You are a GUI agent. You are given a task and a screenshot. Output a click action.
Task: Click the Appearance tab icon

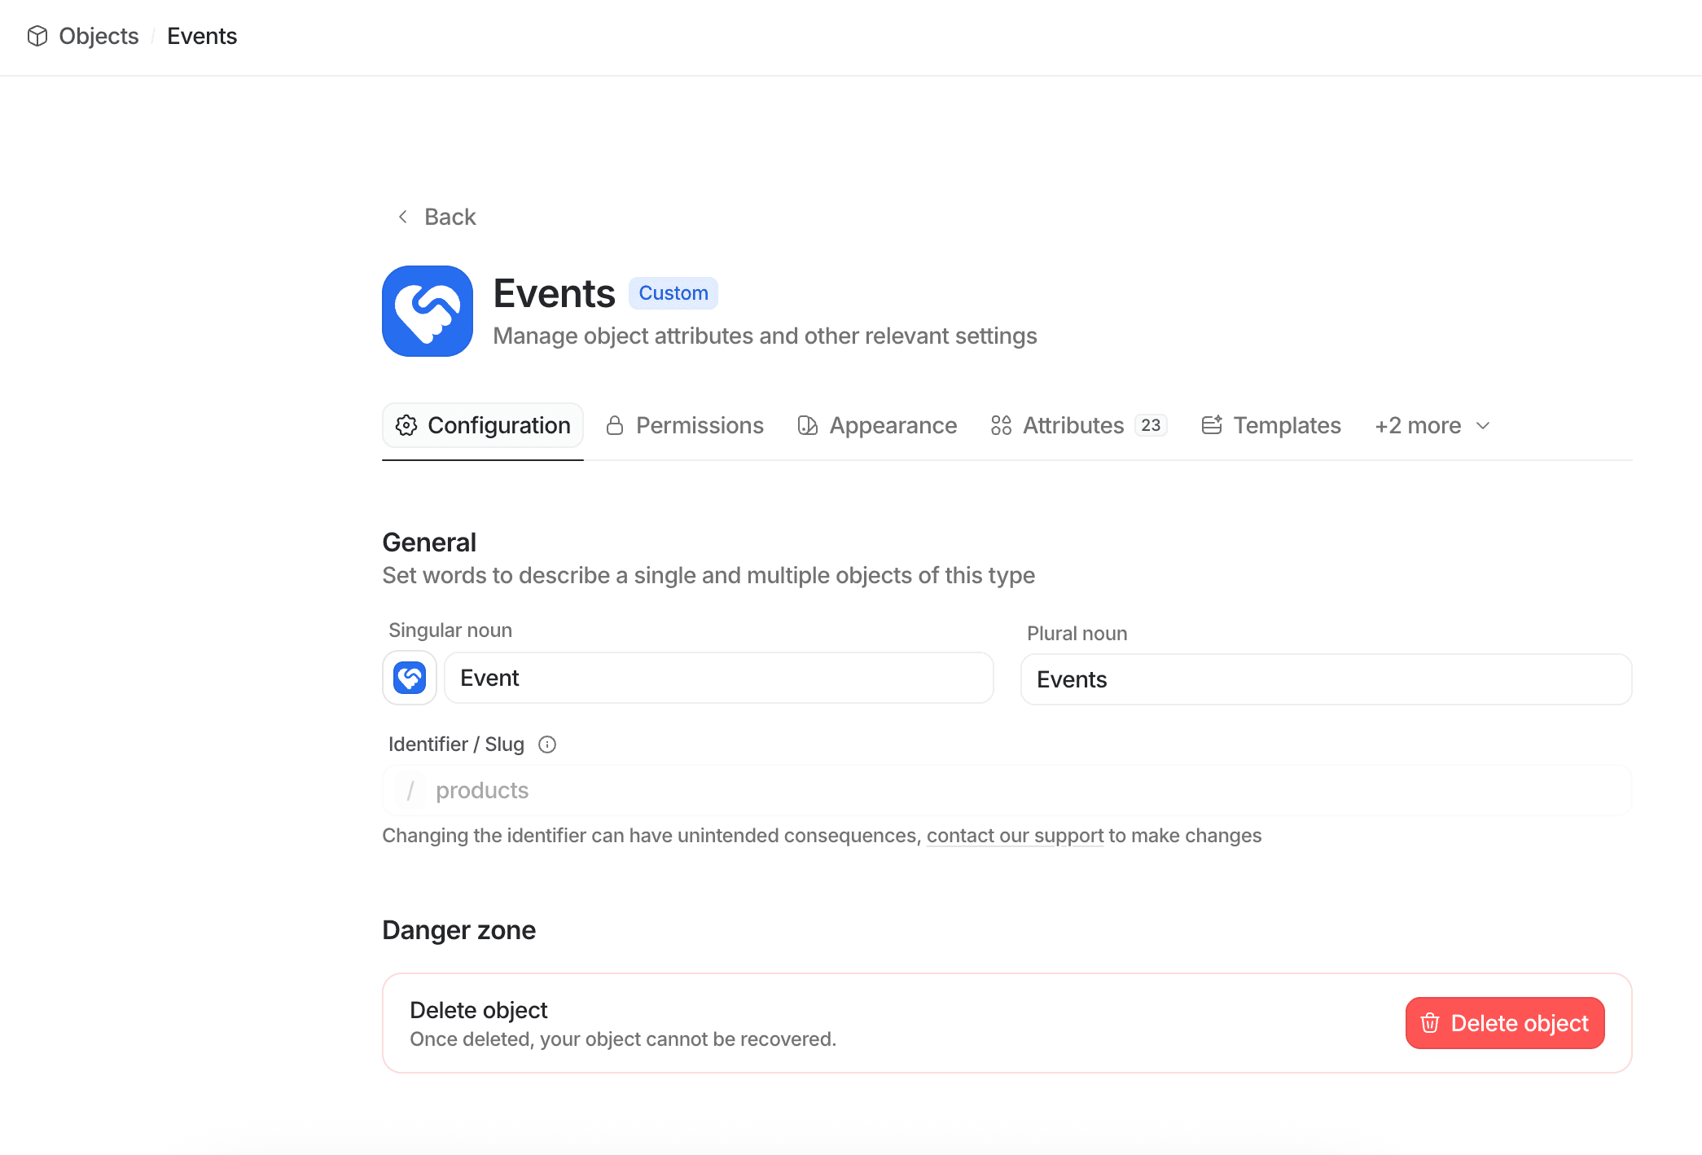tap(806, 425)
